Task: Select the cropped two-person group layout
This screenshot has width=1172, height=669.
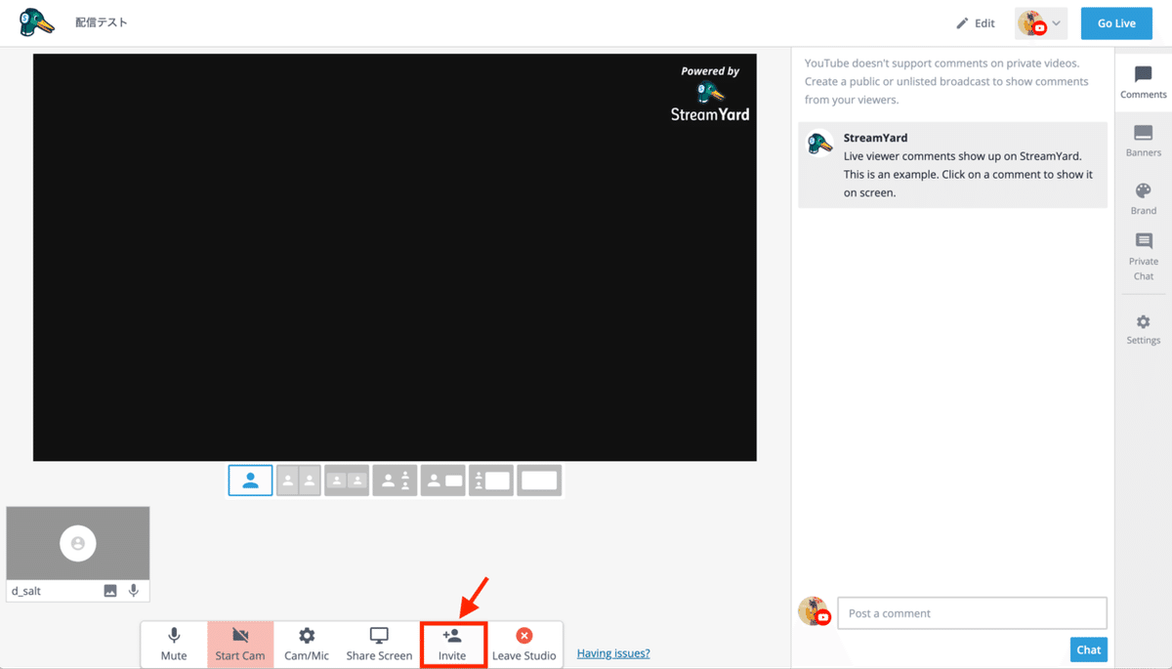Action: click(x=347, y=481)
